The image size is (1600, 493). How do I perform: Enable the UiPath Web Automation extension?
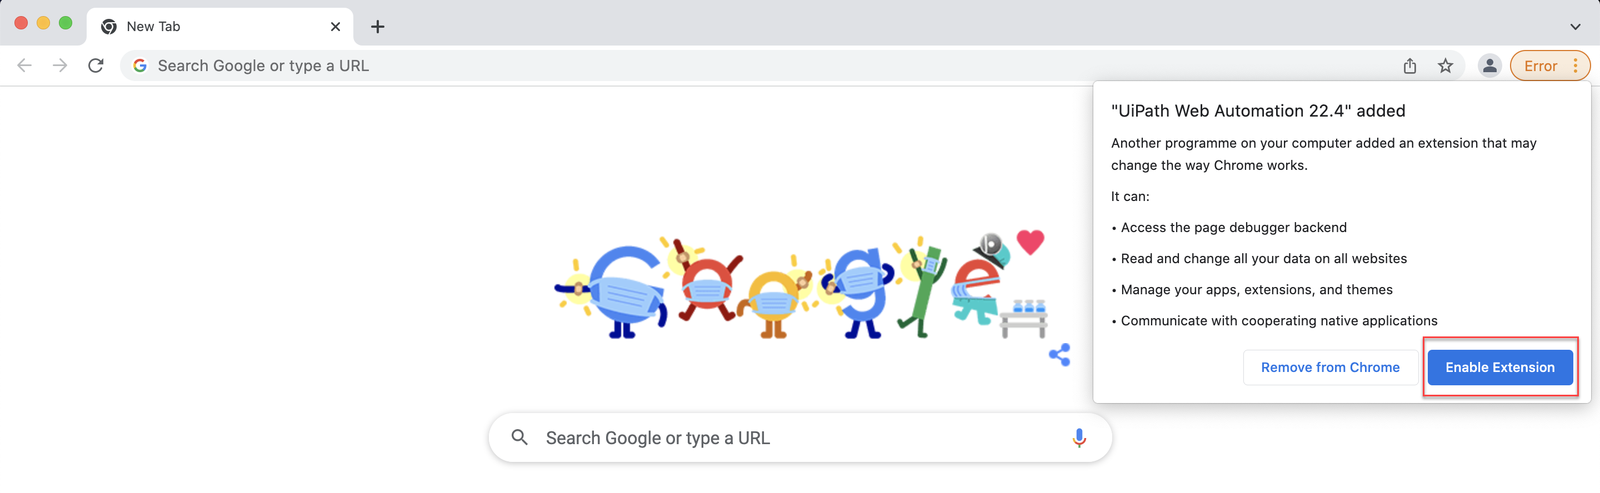(1500, 367)
